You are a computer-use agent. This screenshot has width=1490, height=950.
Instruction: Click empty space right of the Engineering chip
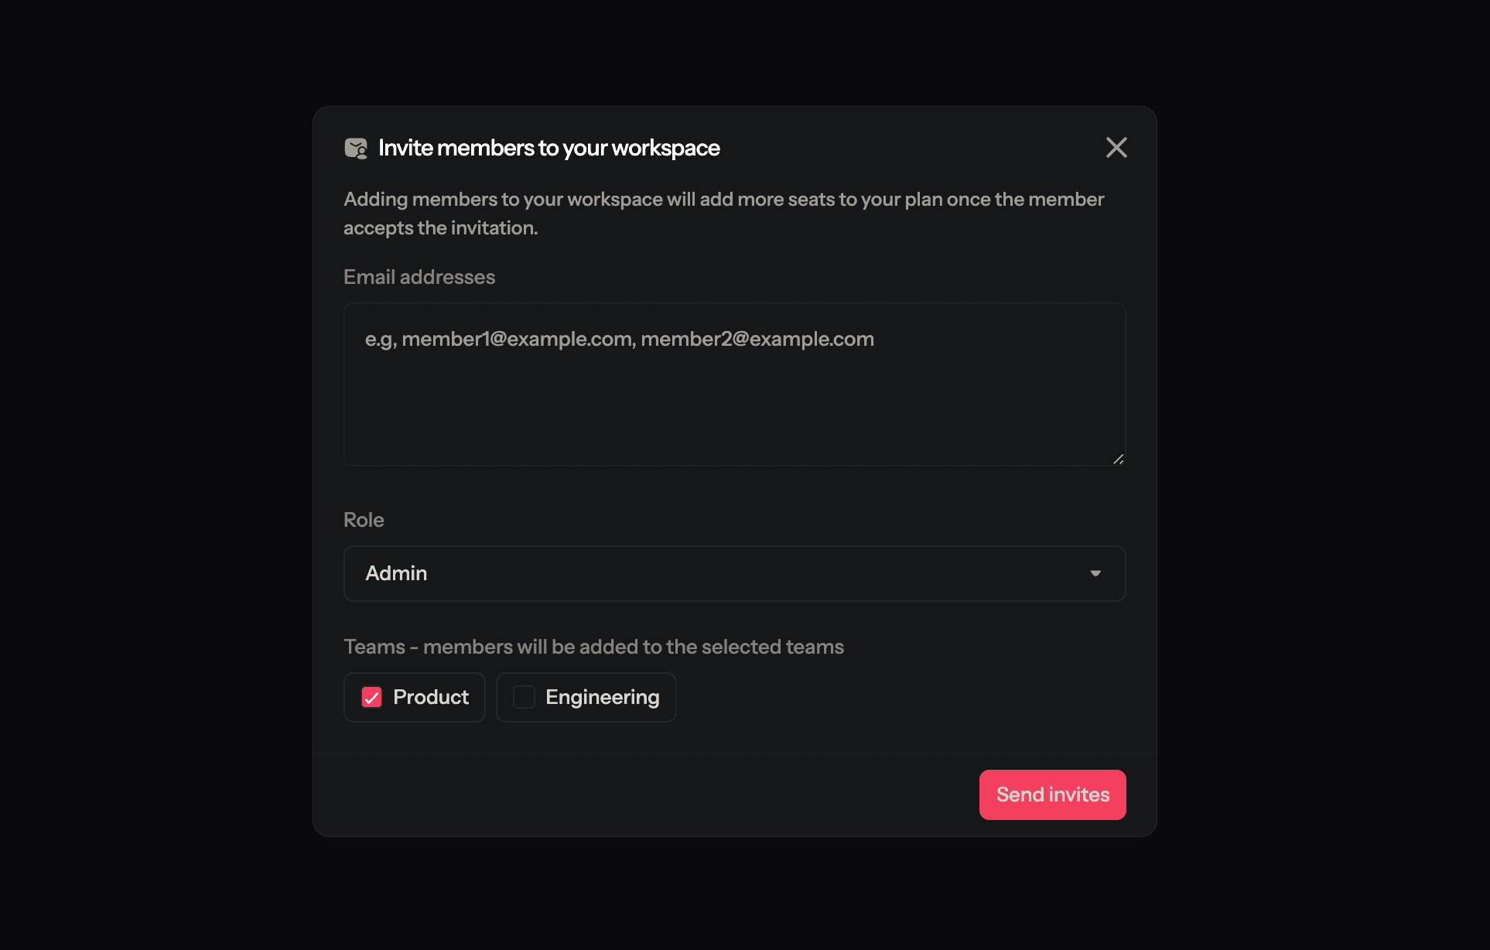(x=897, y=697)
